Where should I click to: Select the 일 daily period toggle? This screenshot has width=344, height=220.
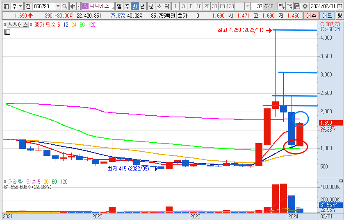(119, 6)
